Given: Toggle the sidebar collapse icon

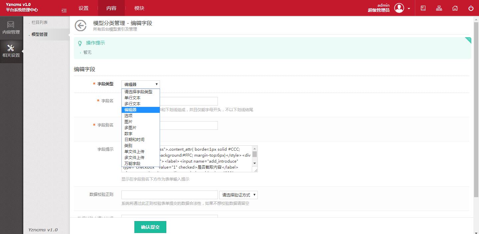Looking at the screenshot, I should coord(64,11).
